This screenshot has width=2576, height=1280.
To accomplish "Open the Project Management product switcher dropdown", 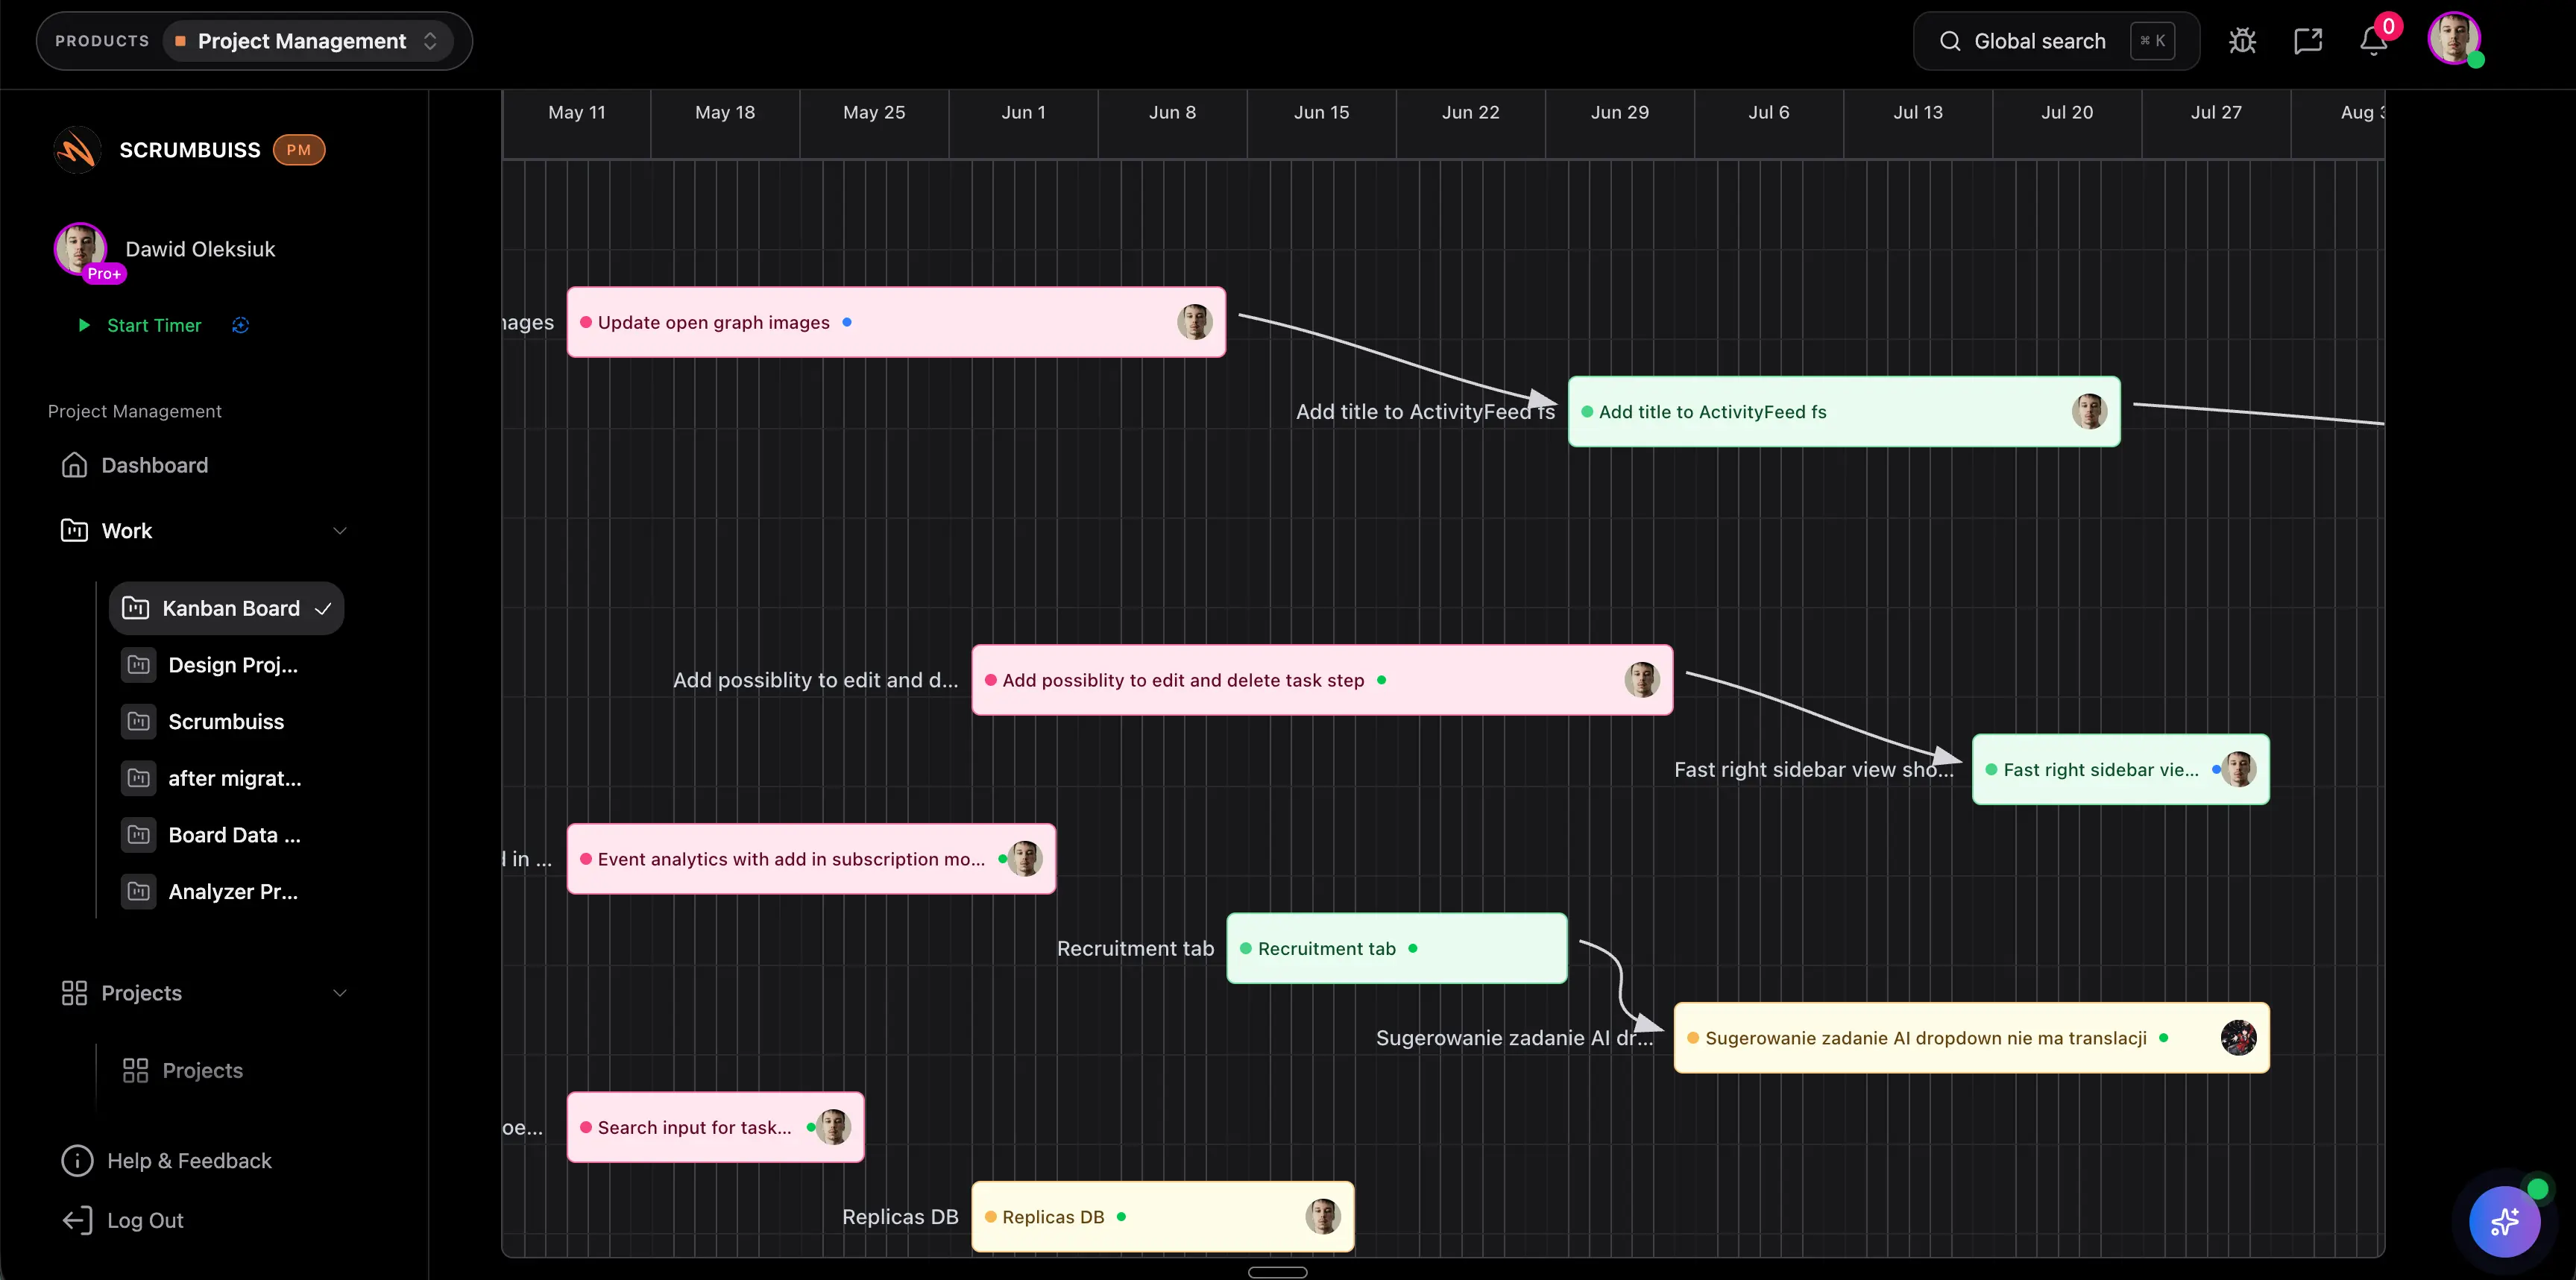I will coord(430,41).
